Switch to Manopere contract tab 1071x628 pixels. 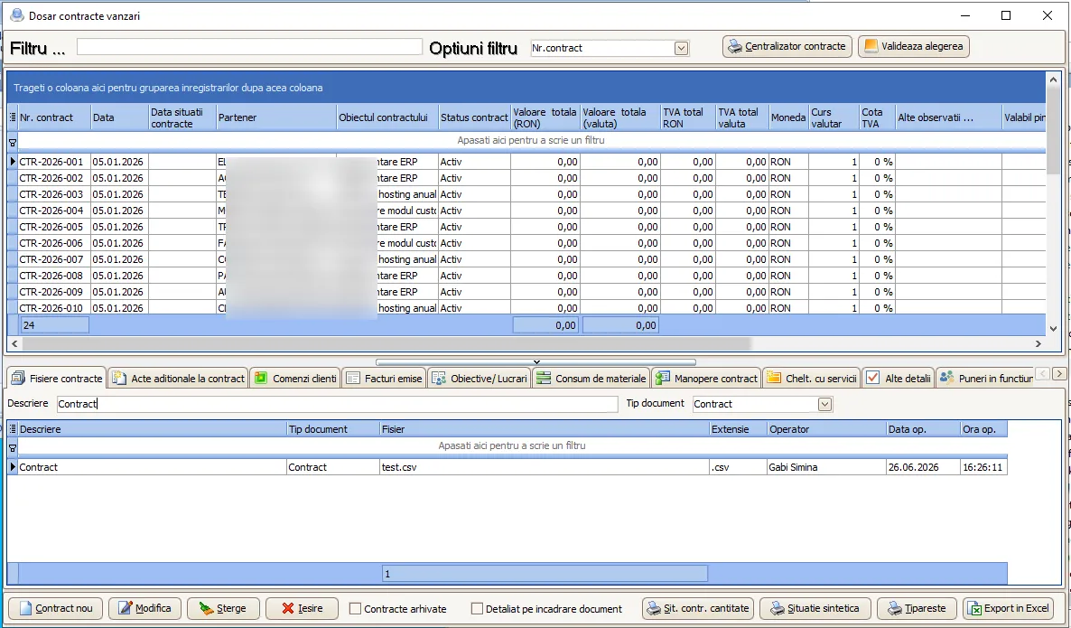(x=707, y=378)
